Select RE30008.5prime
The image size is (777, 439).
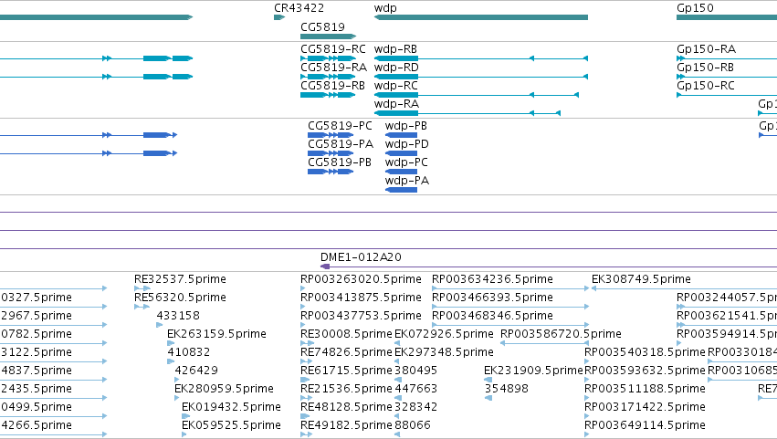click(x=346, y=334)
